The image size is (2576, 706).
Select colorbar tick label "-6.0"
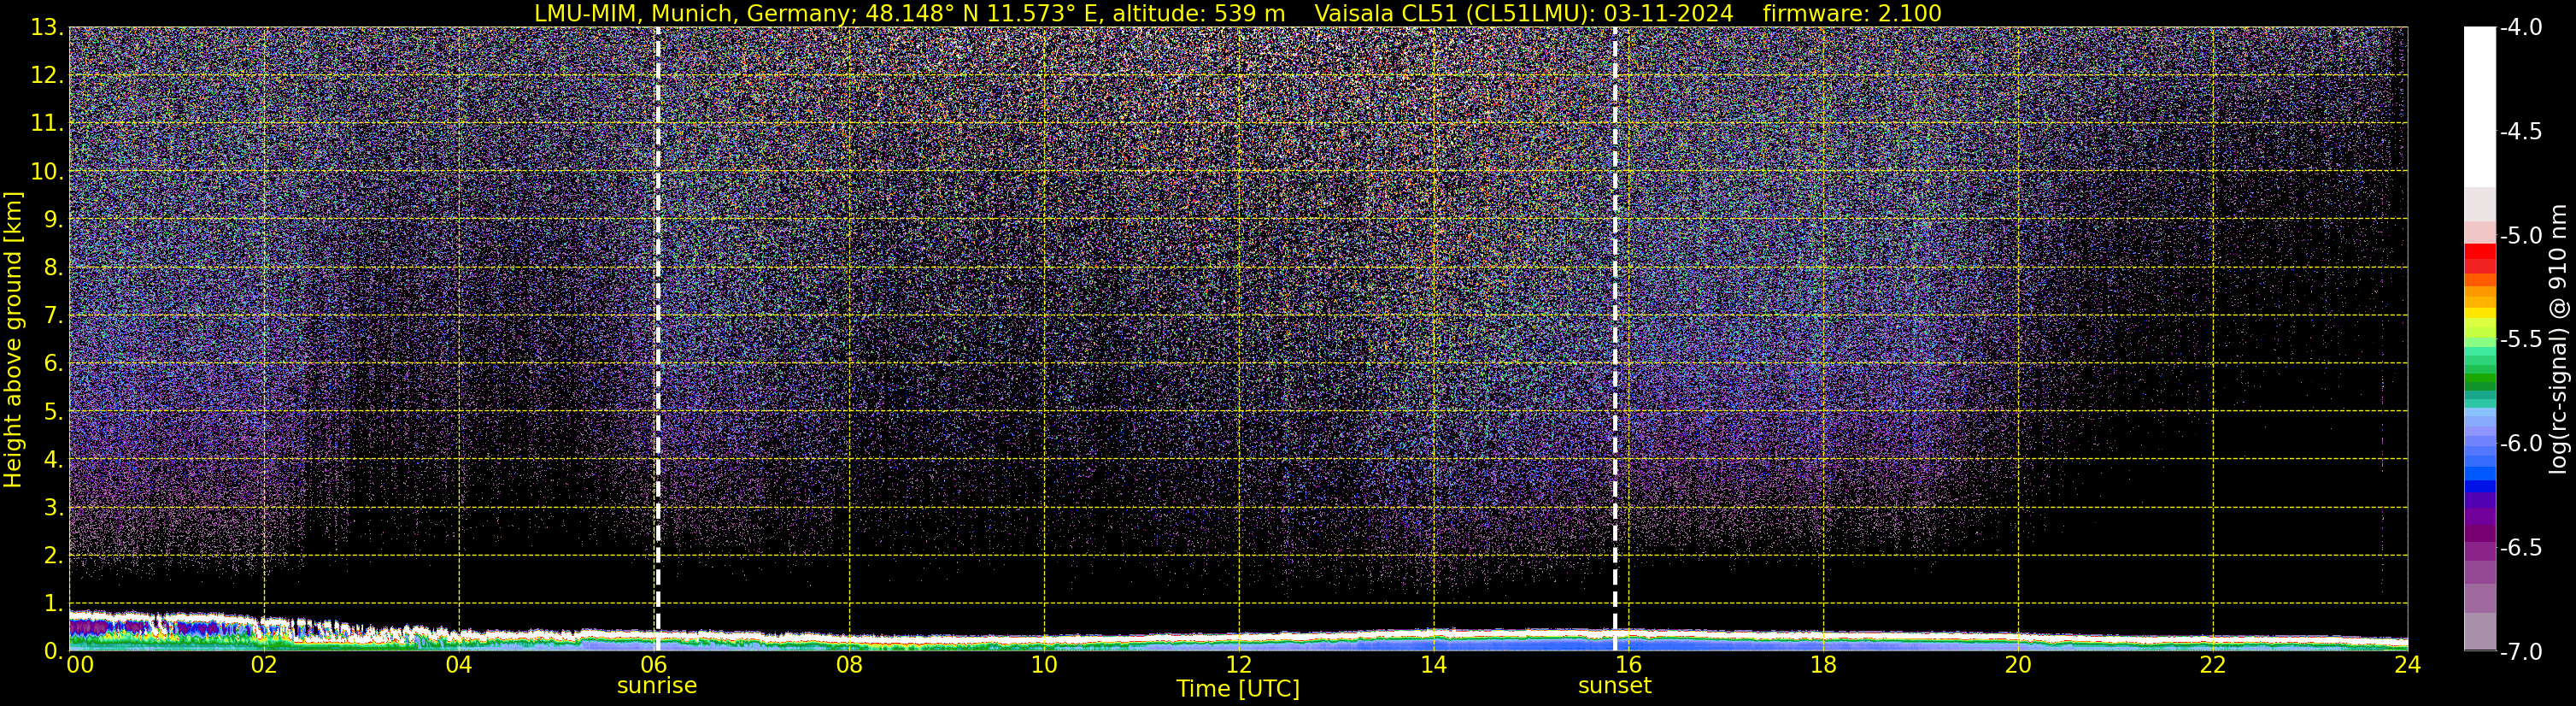tap(2521, 443)
